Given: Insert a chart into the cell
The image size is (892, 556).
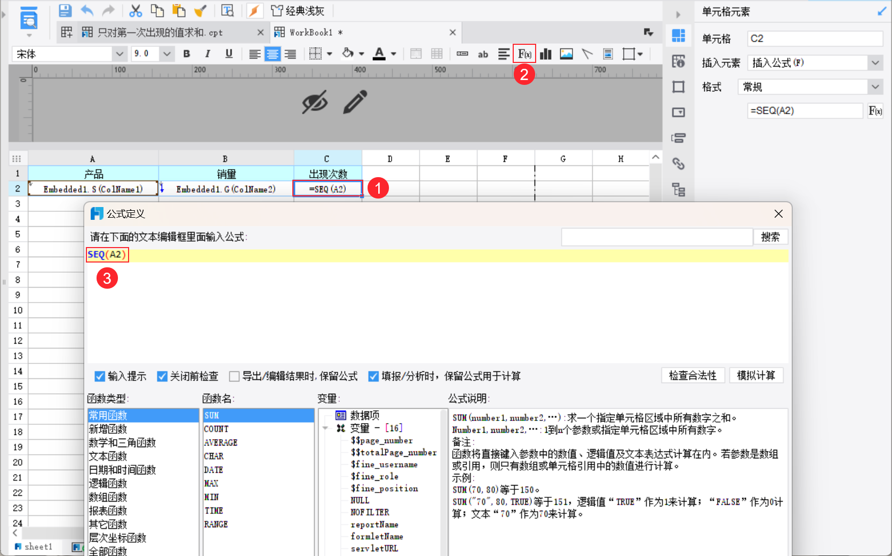Looking at the screenshot, I should (546, 54).
